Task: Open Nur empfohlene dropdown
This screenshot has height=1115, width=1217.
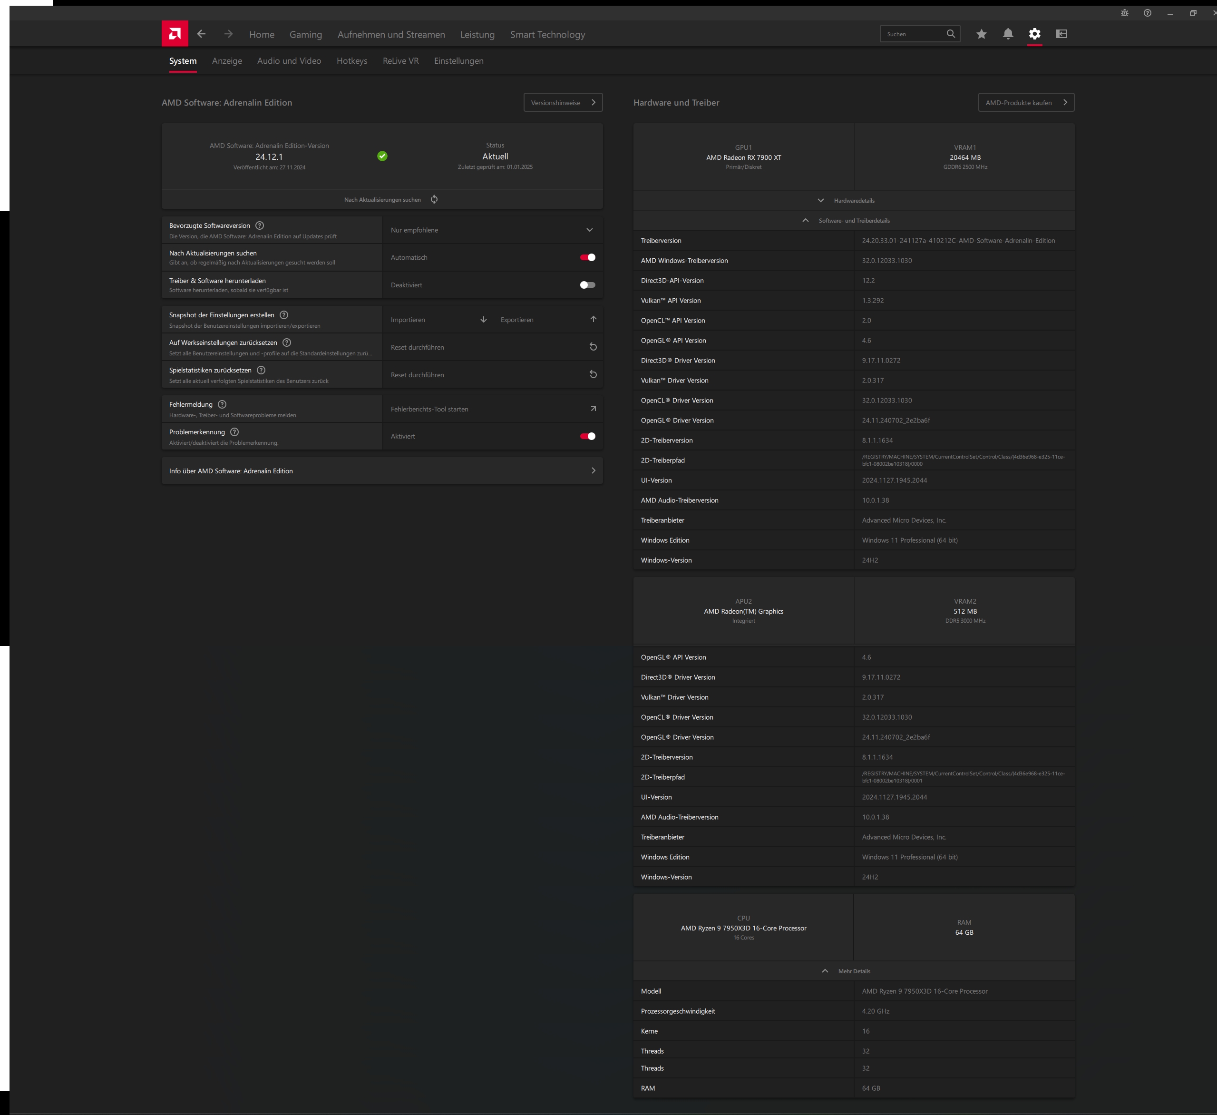Action: pos(493,230)
